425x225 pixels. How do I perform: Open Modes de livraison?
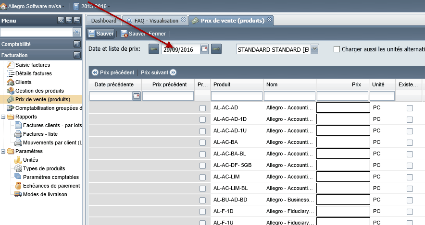45,195
